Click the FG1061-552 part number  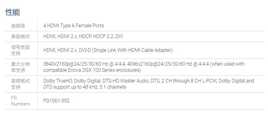tap(56, 101)
